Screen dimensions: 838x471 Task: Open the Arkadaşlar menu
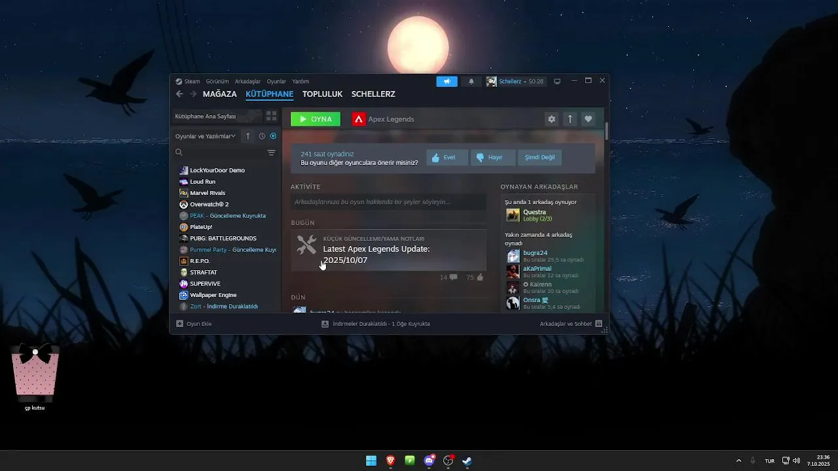pyautogui.click(x=247, y=82)
